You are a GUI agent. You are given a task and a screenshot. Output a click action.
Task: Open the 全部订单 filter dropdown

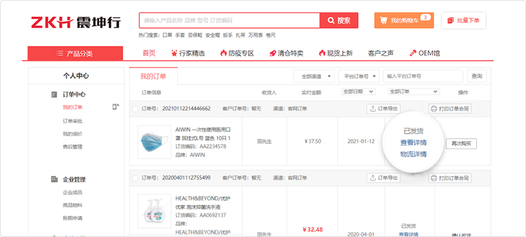414,92
